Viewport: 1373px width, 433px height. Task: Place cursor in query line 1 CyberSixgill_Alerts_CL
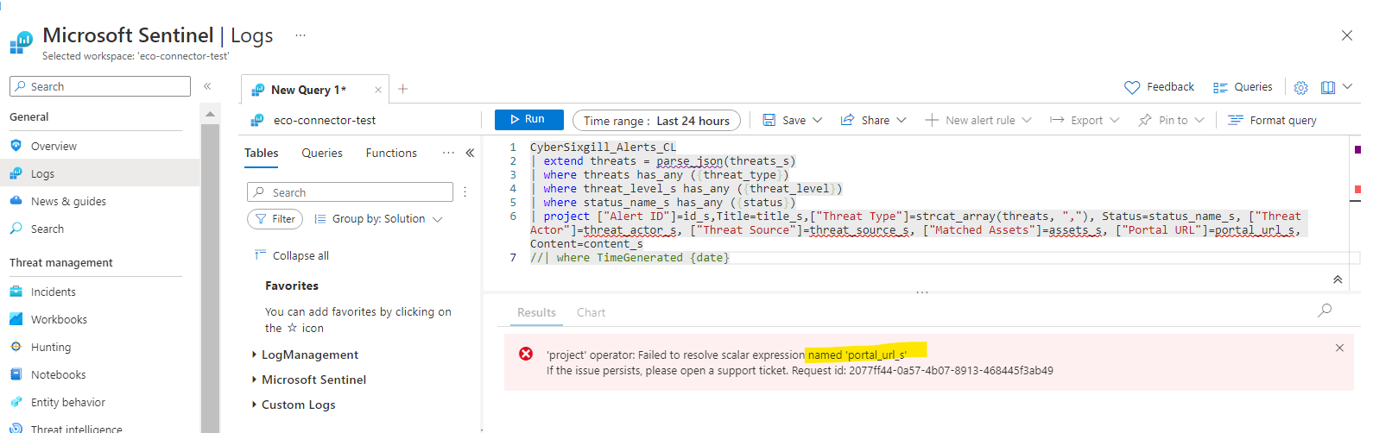[603, 147]
